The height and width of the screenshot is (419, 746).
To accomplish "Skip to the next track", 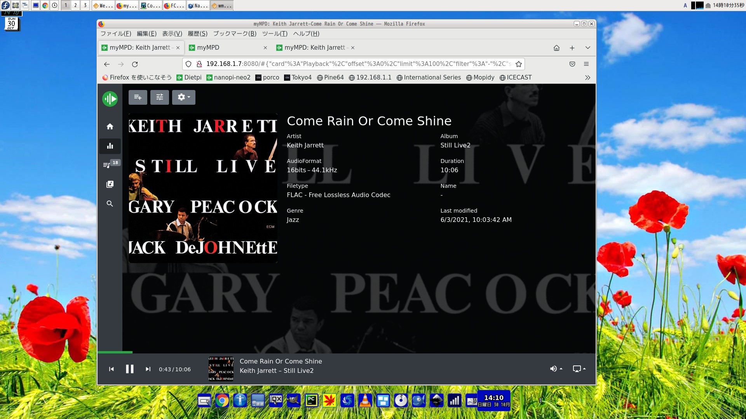I will pos(148,369).
